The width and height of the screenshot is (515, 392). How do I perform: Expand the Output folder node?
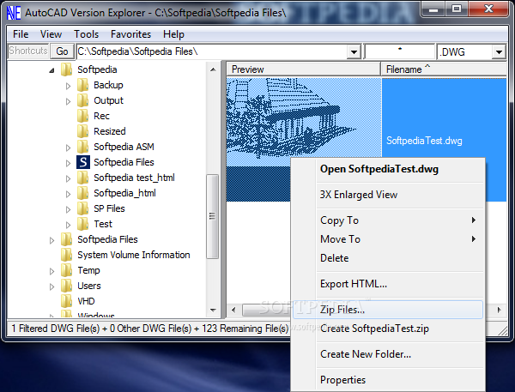pyautogui.click(x=68, y=101)
